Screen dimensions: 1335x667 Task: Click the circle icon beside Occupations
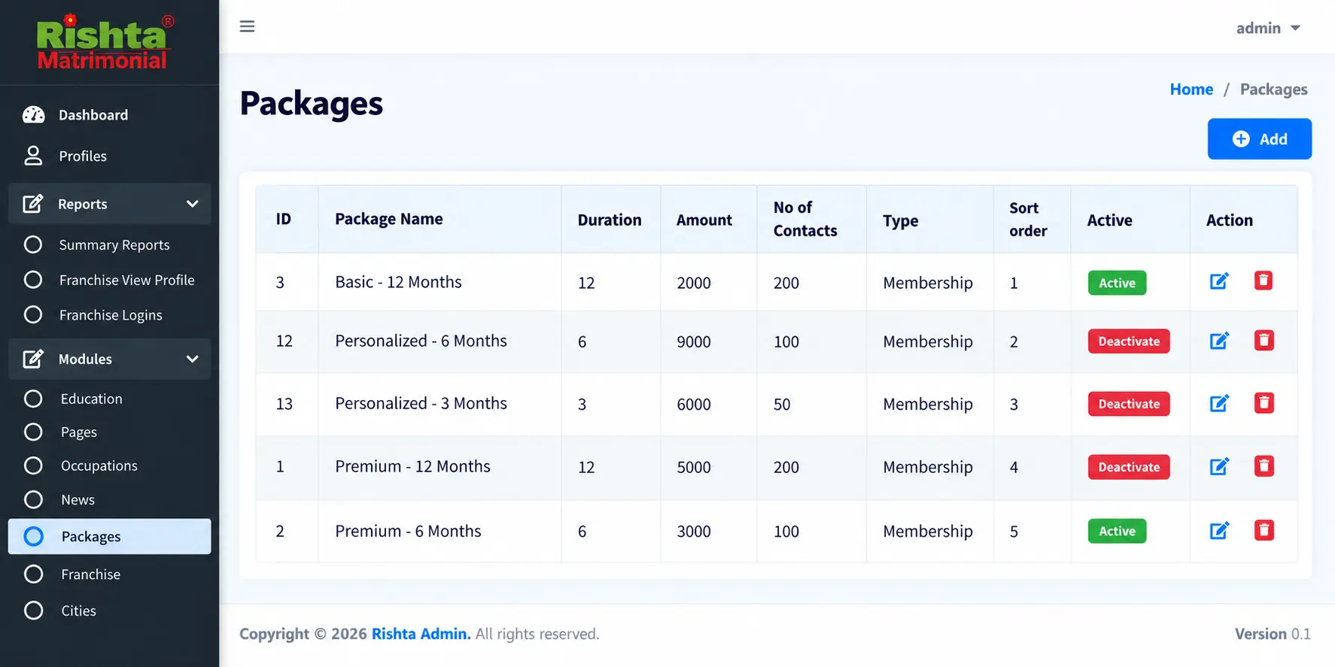pyautogui.click(x=33, y=465)
